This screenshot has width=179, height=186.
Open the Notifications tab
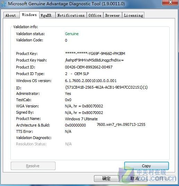pos(71,15)
